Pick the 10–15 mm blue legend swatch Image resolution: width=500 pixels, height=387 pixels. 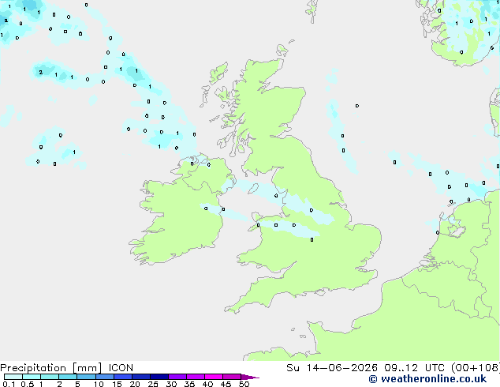(x=104, y=377)
